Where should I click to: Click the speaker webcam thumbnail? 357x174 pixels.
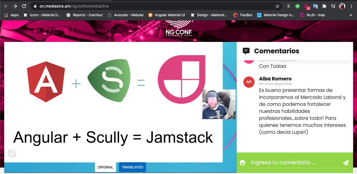click(x=219, y=104)
